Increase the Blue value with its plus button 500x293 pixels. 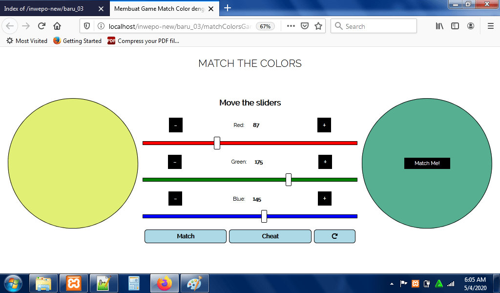click(x=325, y=199)
